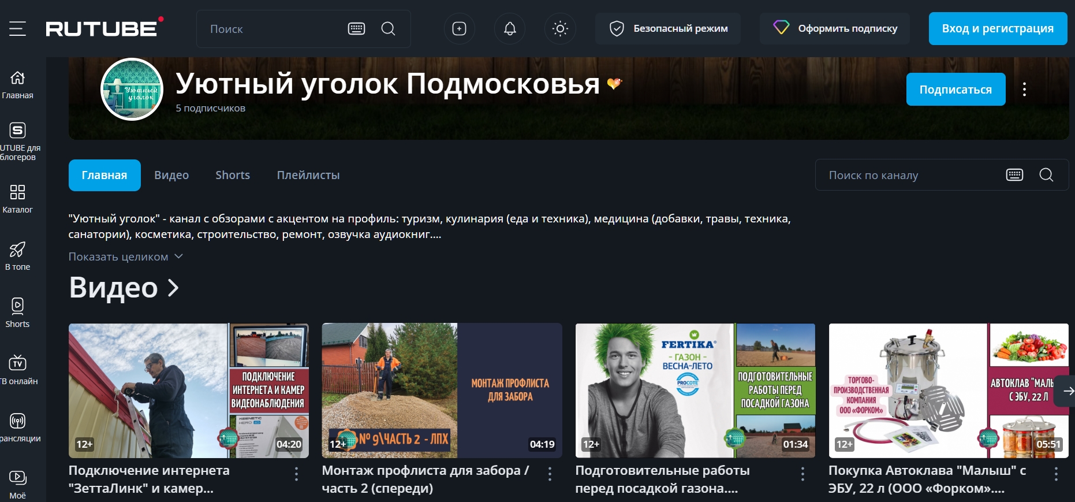Click the upload video plus icon
Screen dimensions: 1075x502
[459, 28]
